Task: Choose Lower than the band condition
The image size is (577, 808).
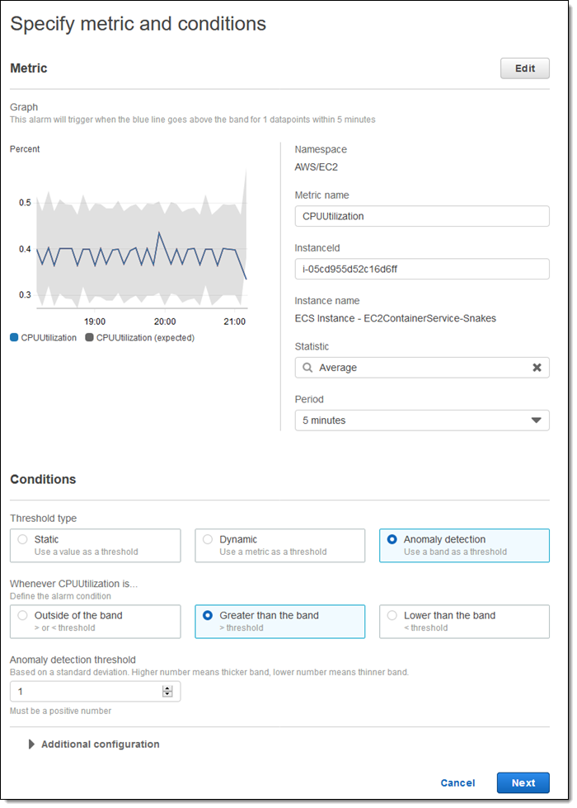Action: (464, 621)
